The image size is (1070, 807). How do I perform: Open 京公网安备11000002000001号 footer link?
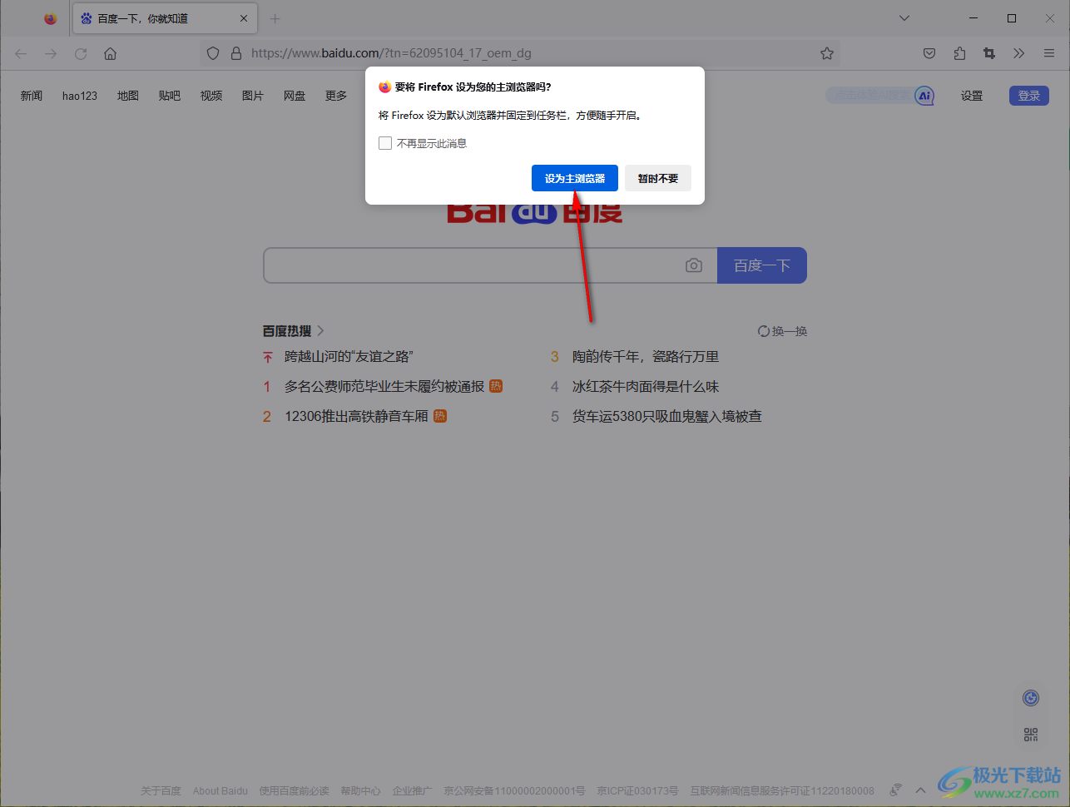click(x=514, y=791)
